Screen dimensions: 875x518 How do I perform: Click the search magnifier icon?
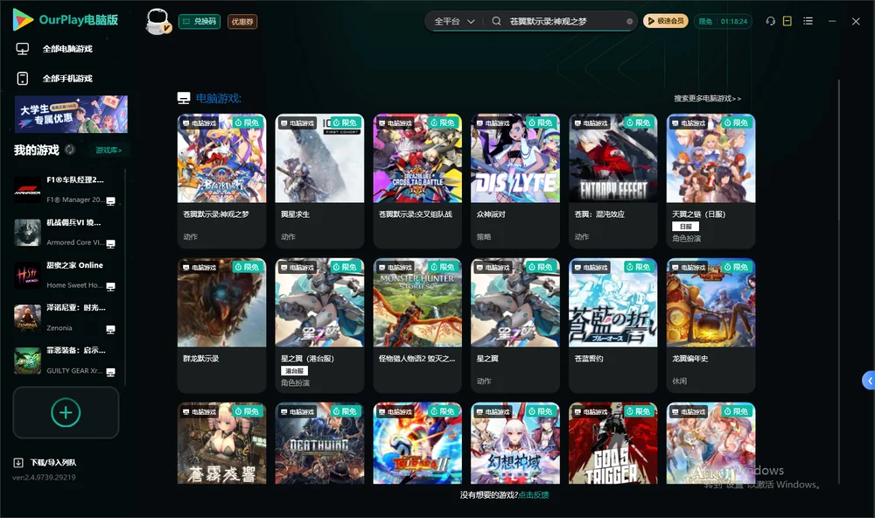point(496,21)
